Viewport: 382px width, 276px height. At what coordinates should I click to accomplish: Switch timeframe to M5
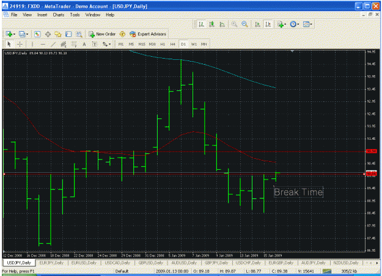click(x=131, y=44)
